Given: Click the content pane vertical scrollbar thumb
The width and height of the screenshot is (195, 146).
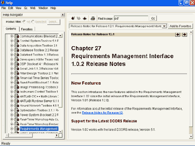Looking at the screenshot, I should tap(191, 130).
